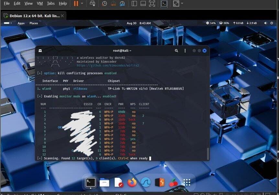This screenshot has height=195, width=279.
Task: Click the VMware console view terminal icon
Action: [164, 4]
